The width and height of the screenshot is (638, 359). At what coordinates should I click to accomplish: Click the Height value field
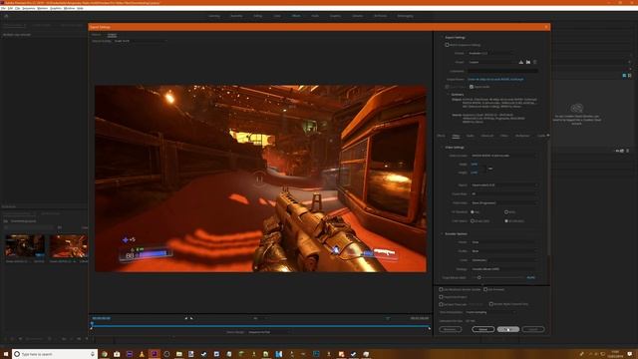pos(475,173)
